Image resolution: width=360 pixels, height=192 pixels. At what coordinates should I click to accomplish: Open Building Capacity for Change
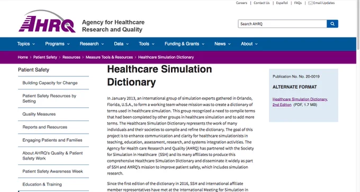pos(50,83)
